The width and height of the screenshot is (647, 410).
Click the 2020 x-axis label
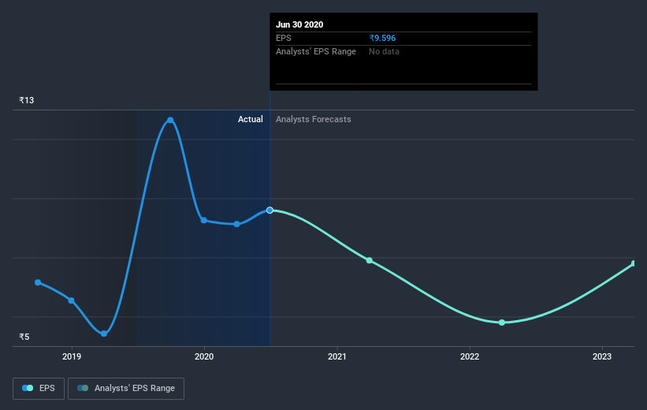[204, 356]
